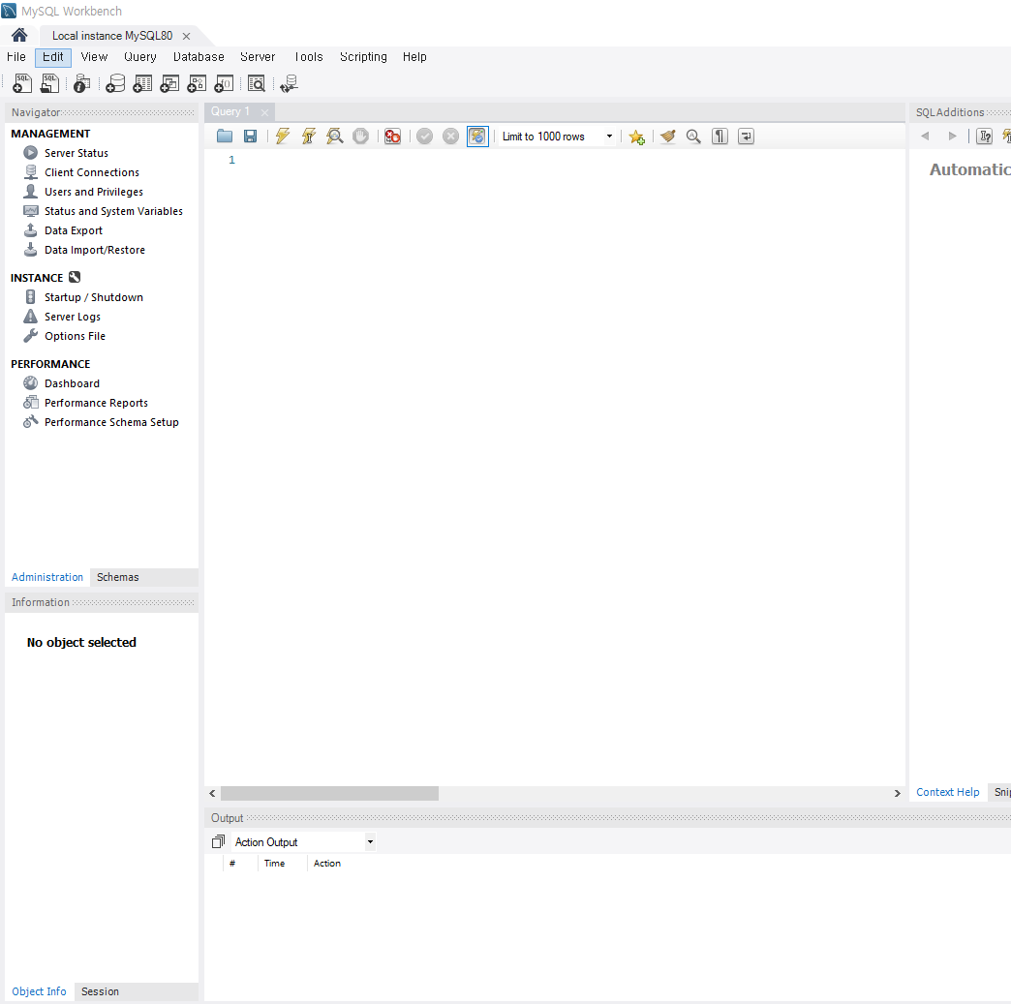This screenshot has width=1011, height=1004.
Task: Run EXPLAIN on statement icon
Action: (x=335, y=137)
